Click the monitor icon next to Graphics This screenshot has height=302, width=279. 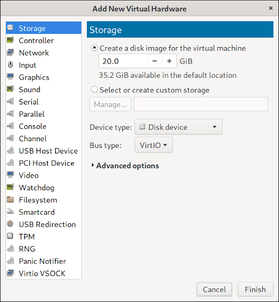[x=11, y=77]
